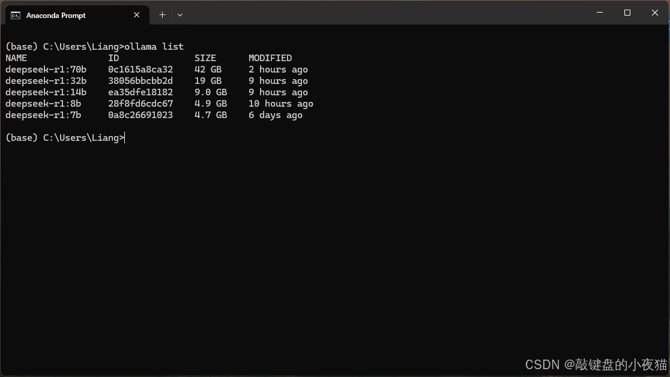Click the ID 0c1615a8ca32

[140, 70]
